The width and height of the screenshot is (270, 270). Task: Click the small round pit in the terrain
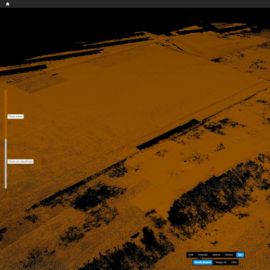(x=185, y=161)
